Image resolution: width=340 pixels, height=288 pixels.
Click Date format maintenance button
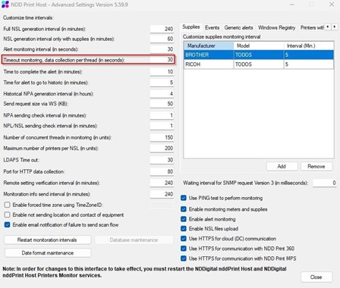point(48,252)
